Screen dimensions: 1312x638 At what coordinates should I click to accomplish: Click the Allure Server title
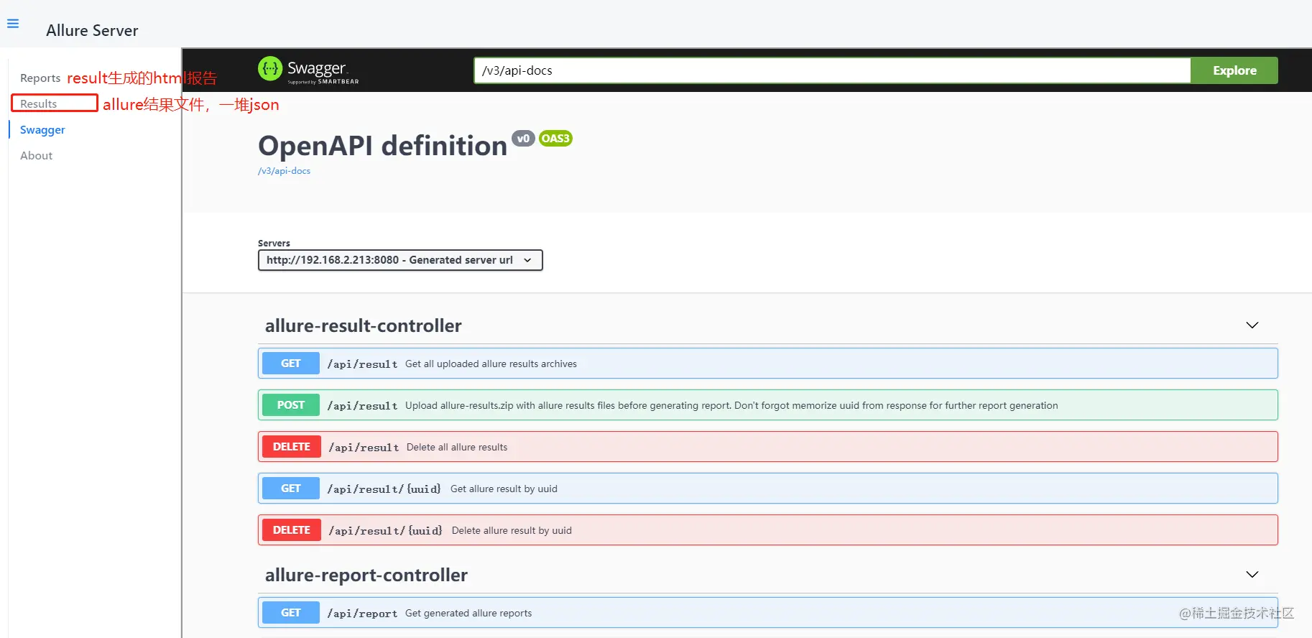92,30
